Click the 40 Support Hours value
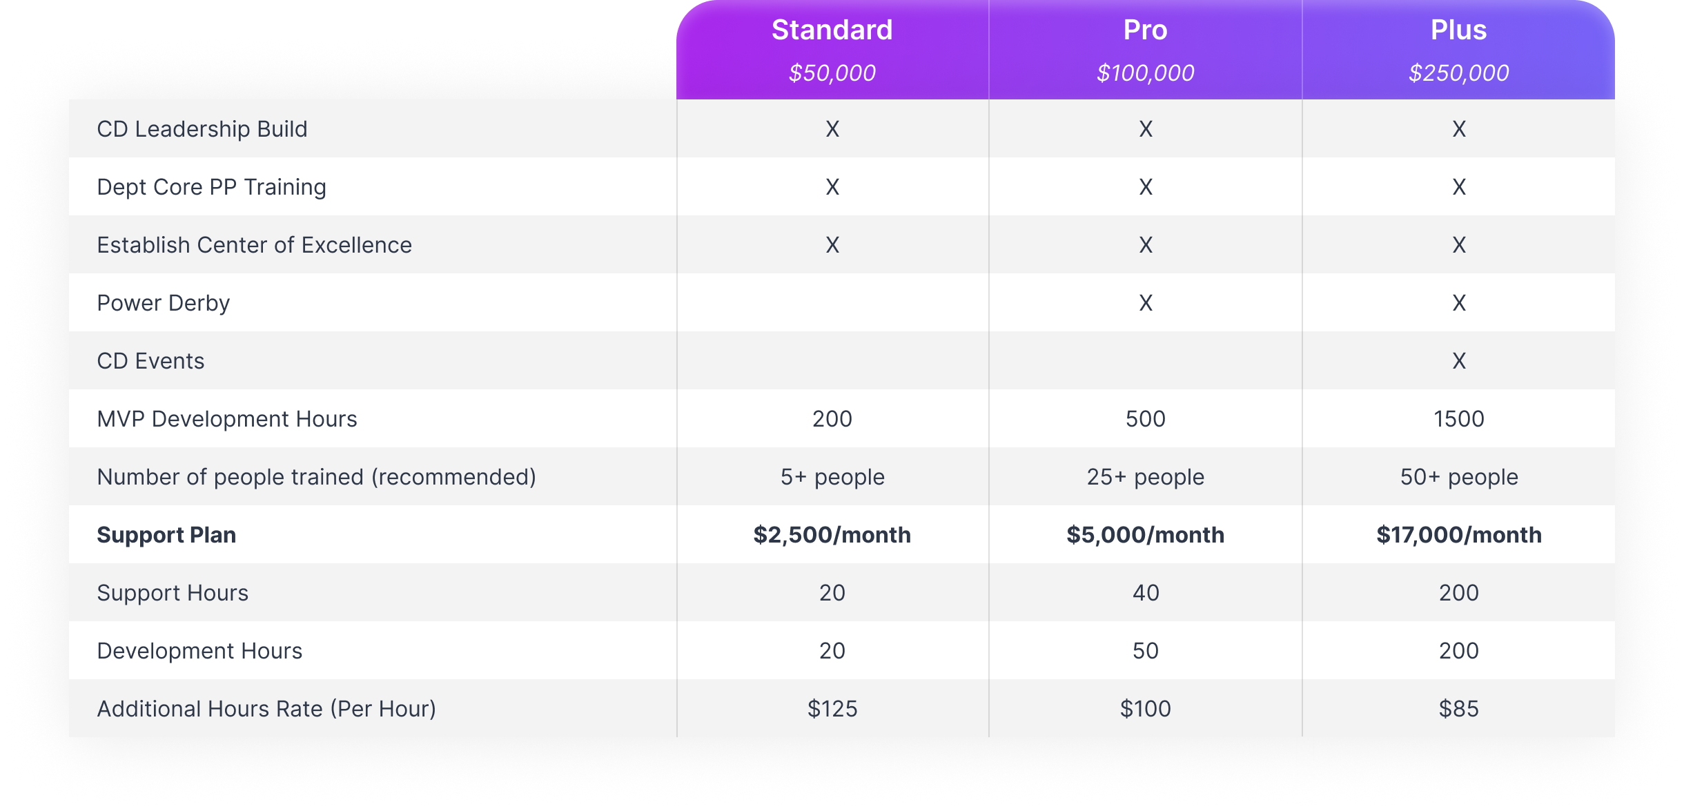1684x809 pixels. 1146,592
